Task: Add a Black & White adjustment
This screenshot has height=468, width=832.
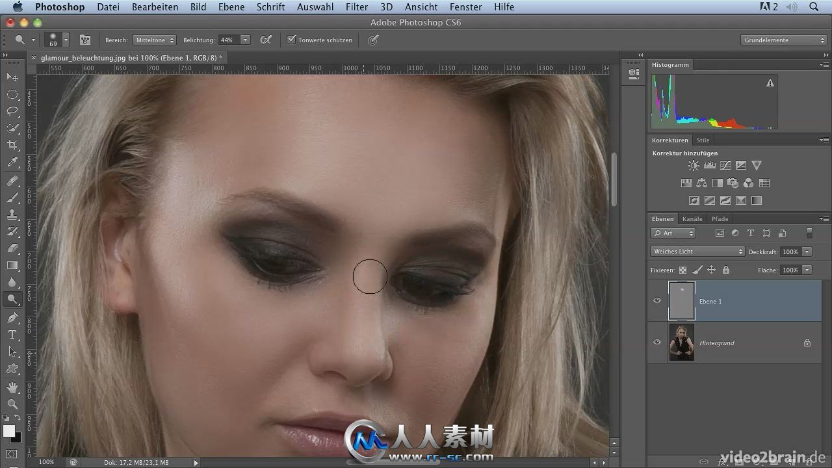Action: 717,183
